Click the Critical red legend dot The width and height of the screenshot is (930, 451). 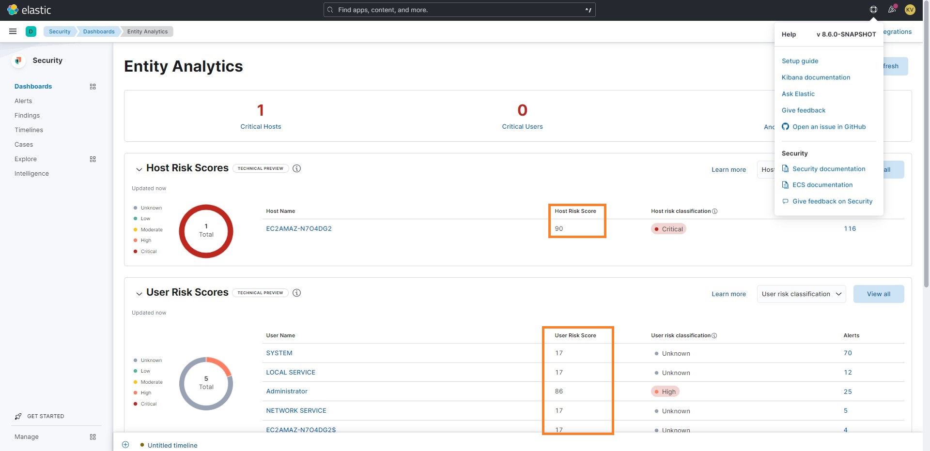point(136,251)
